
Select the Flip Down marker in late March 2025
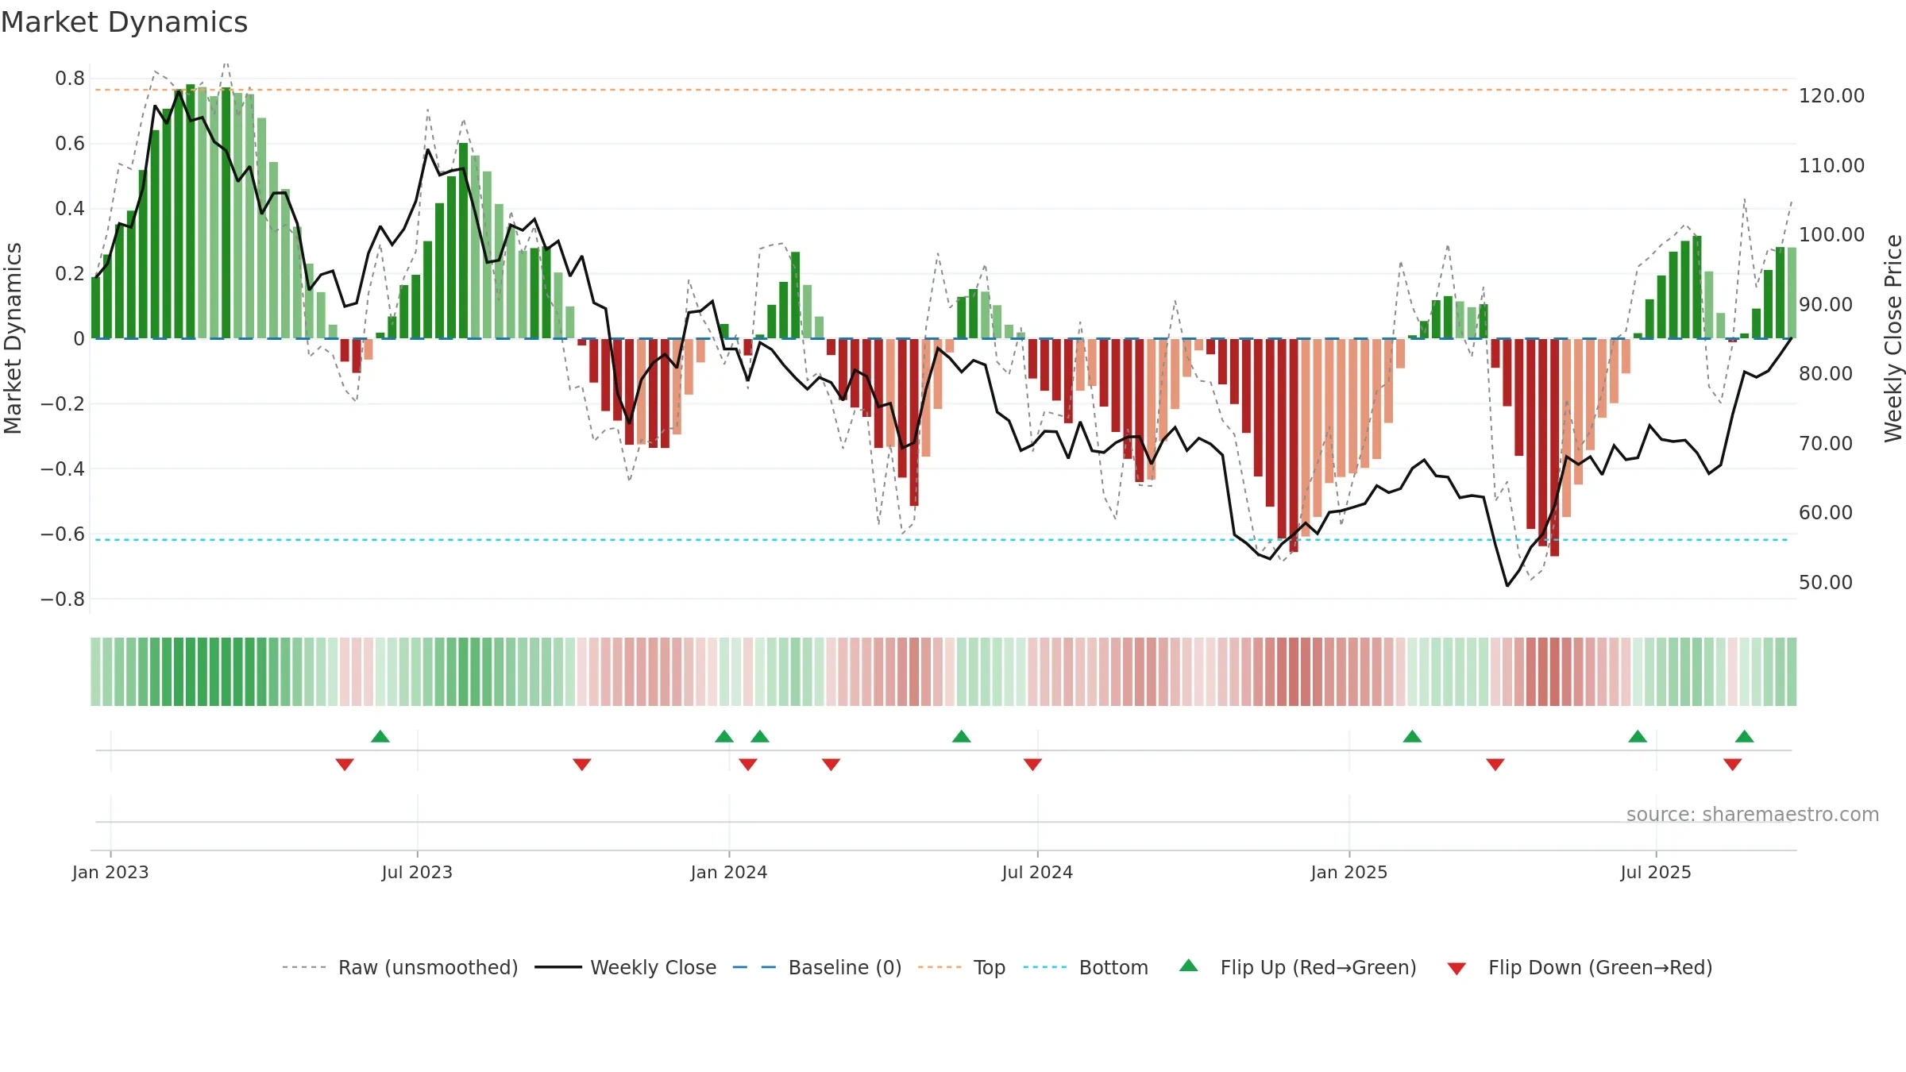click(1495, 764)
